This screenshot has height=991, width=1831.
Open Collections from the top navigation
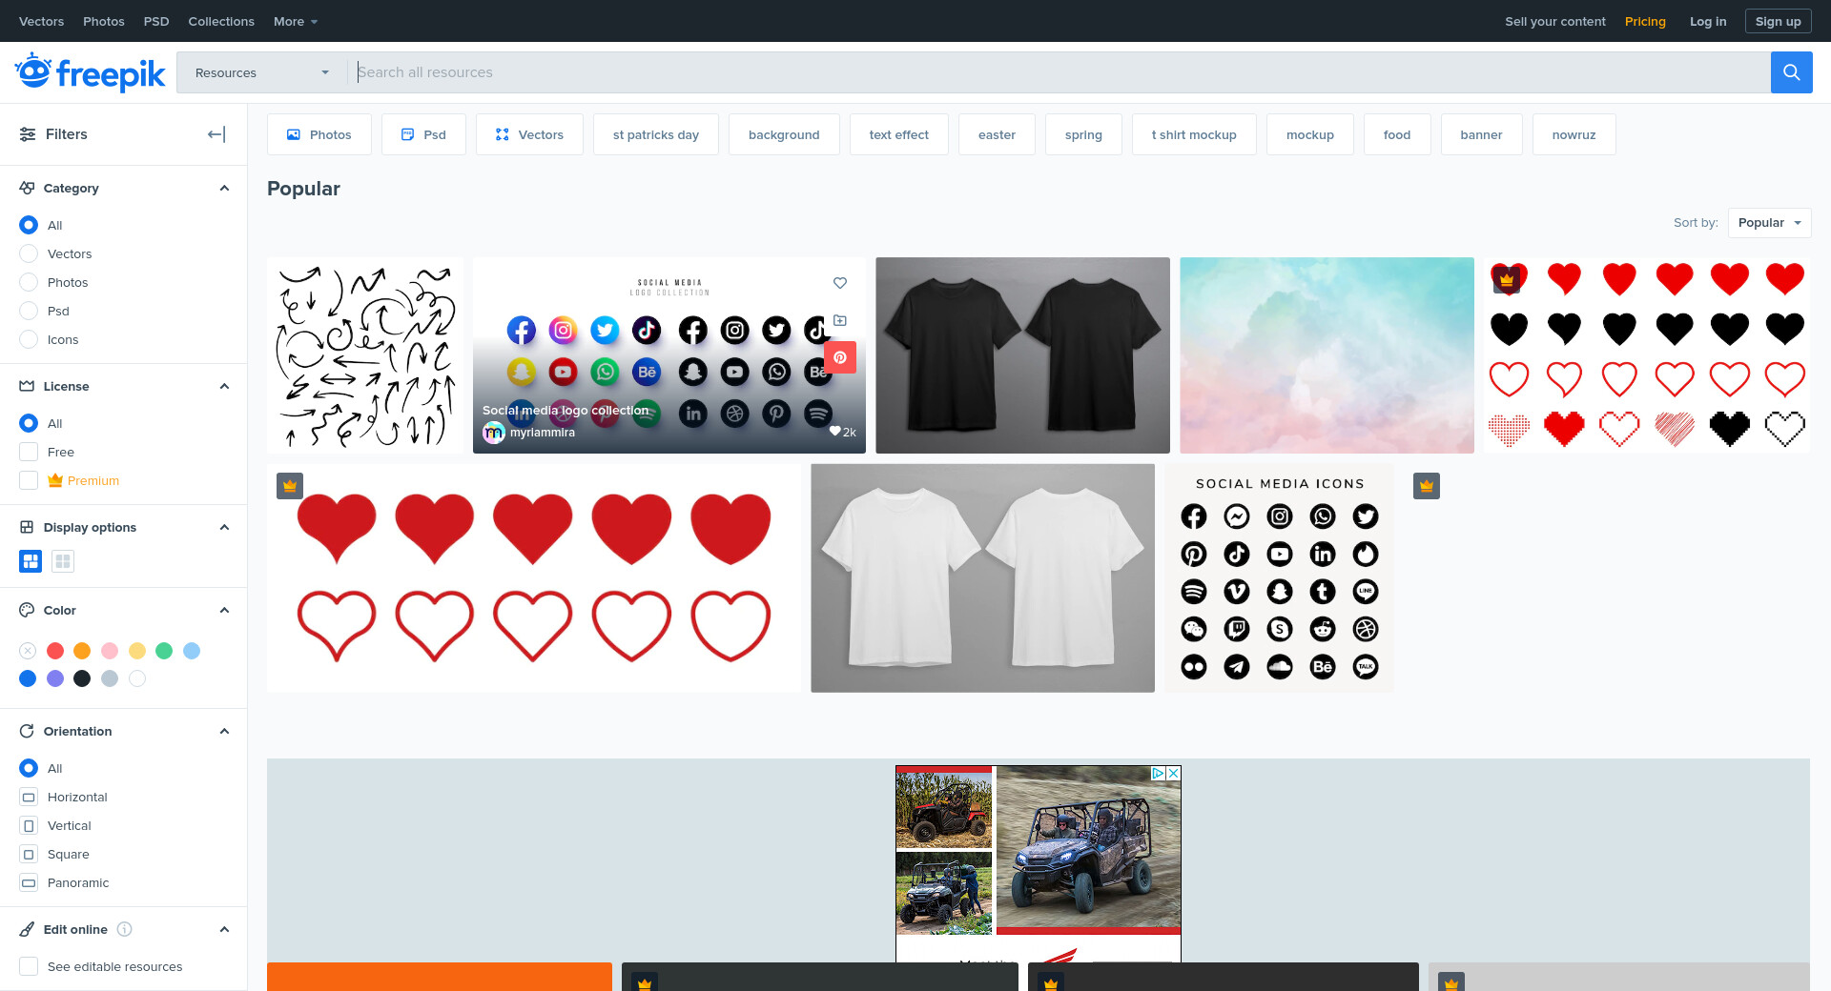tap(221, 21)
